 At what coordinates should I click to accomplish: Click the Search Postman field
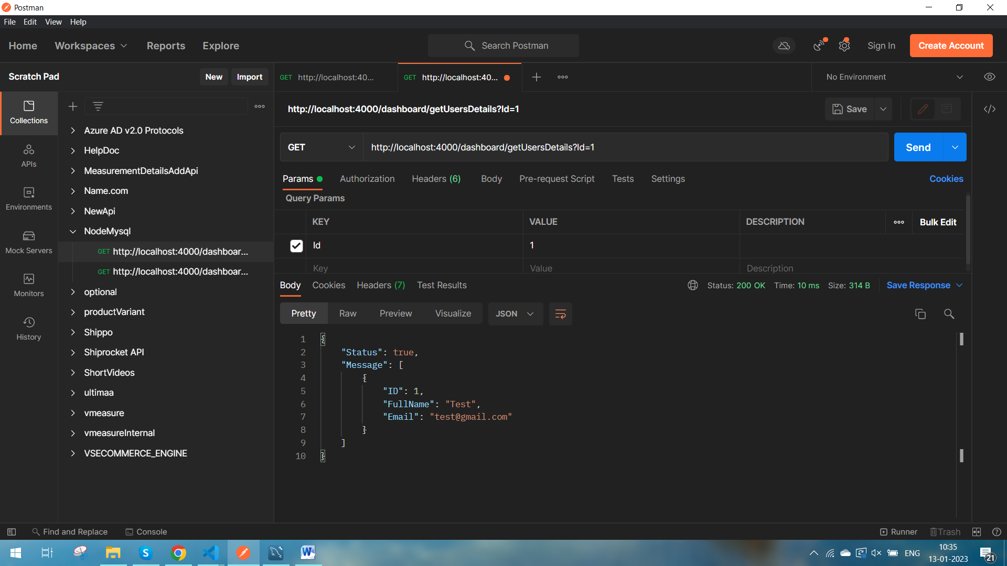[504, 46]
